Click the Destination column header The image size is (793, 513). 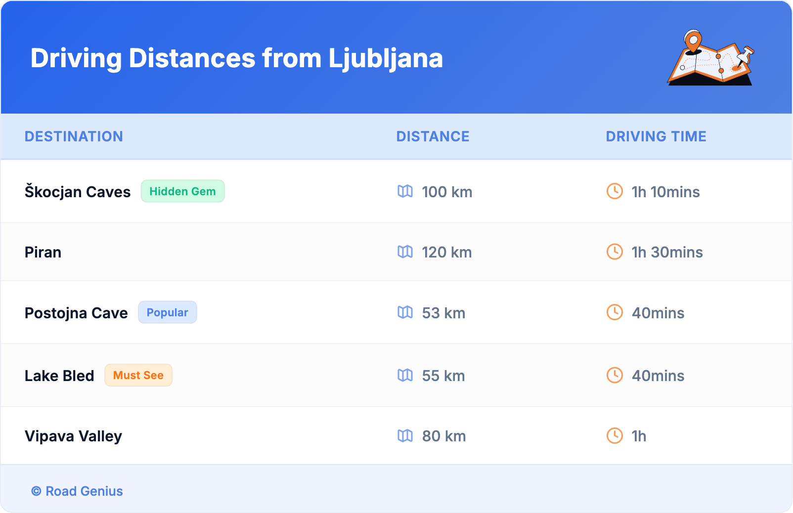74,136
